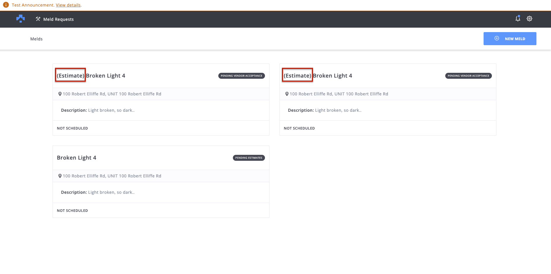Image resolution: width=551 pixels, height=274 pixels.
Task: Click the Melds page heading
Action: tap(37, 39)
